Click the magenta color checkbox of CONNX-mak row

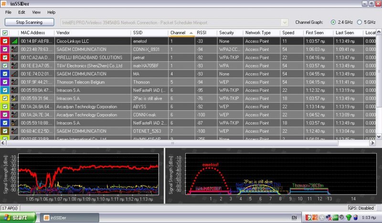click(x=5, y=115)
